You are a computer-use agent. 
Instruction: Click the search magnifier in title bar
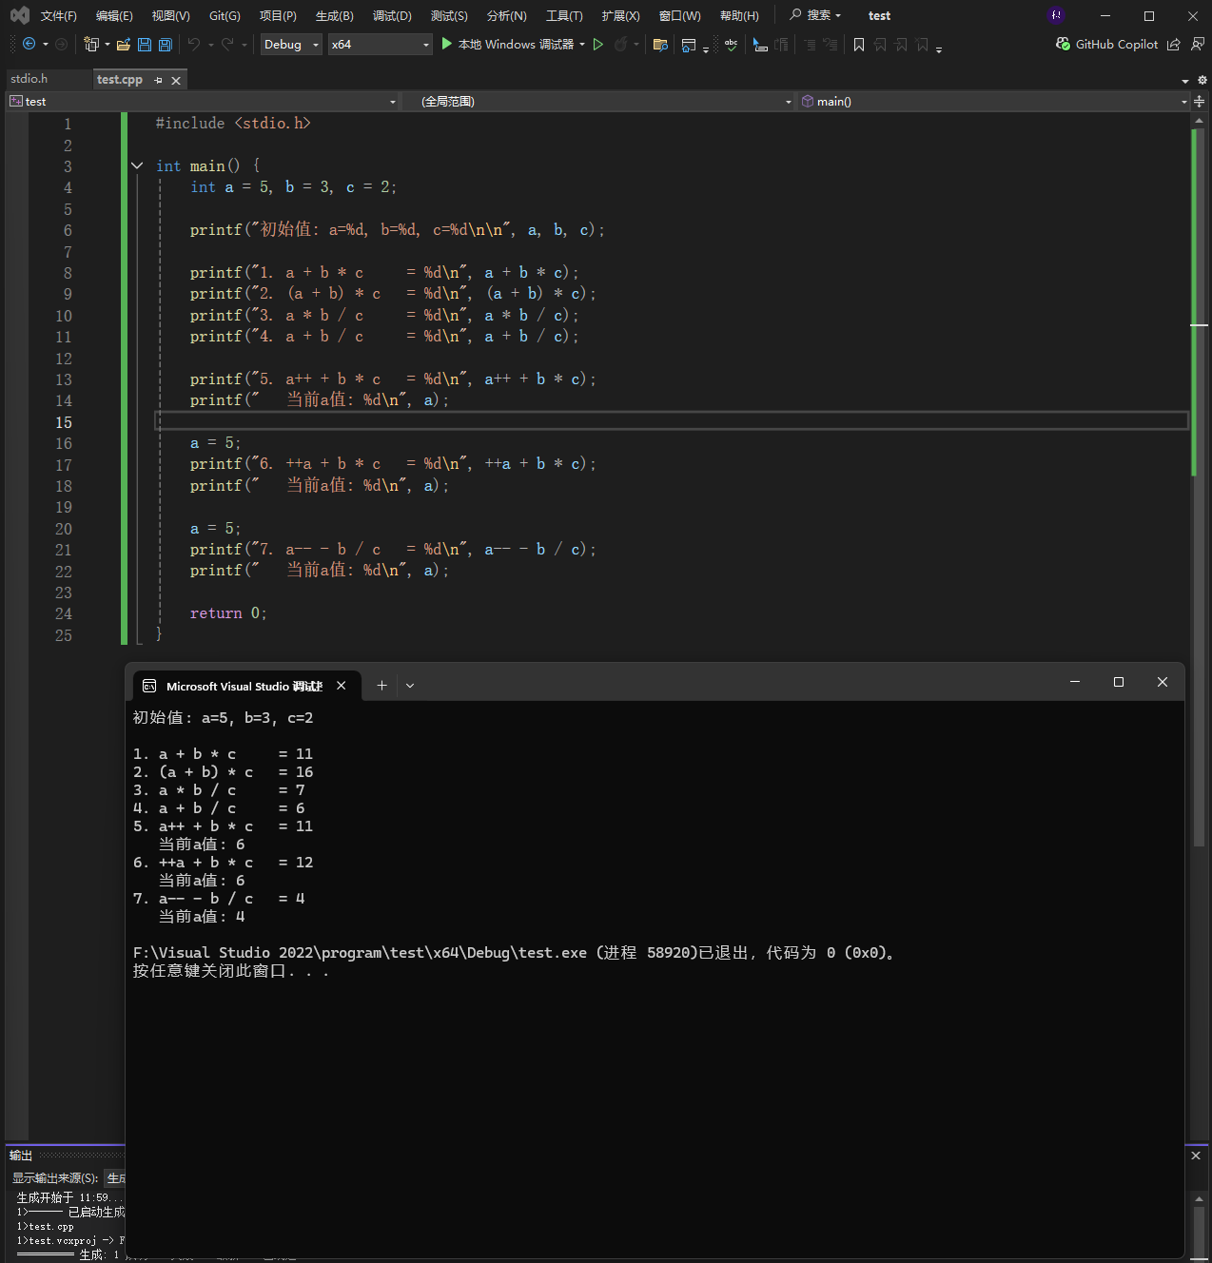coord(796,15)
